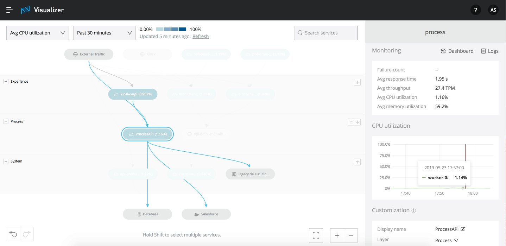506x246 pixels.
Task: Collapse the System layer
Action: [x=6, y=161]
